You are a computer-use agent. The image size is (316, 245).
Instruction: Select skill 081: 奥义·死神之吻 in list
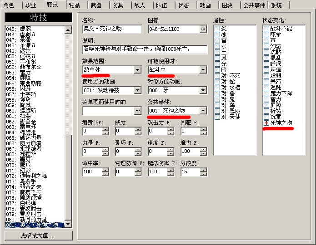[35, 225]
